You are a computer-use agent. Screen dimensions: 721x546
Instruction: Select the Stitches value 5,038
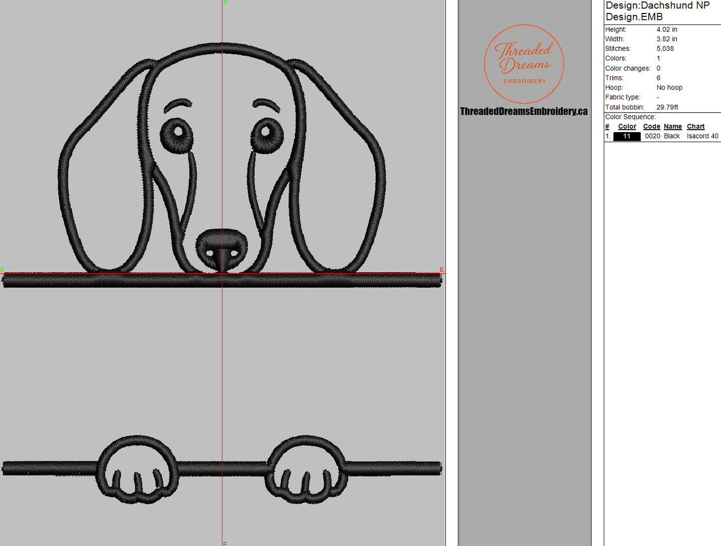pos(665,49)
